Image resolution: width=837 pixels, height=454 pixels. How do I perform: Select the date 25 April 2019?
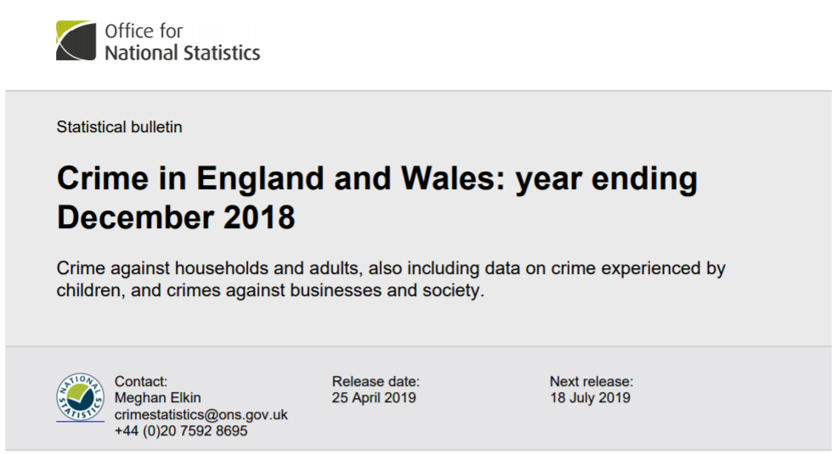374,398
